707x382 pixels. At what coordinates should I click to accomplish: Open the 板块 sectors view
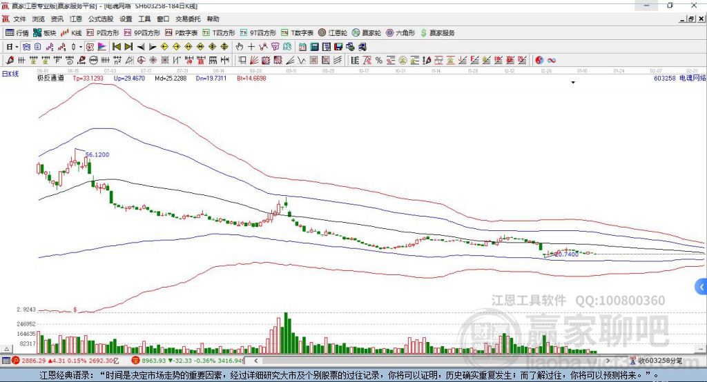coord(44,33)
